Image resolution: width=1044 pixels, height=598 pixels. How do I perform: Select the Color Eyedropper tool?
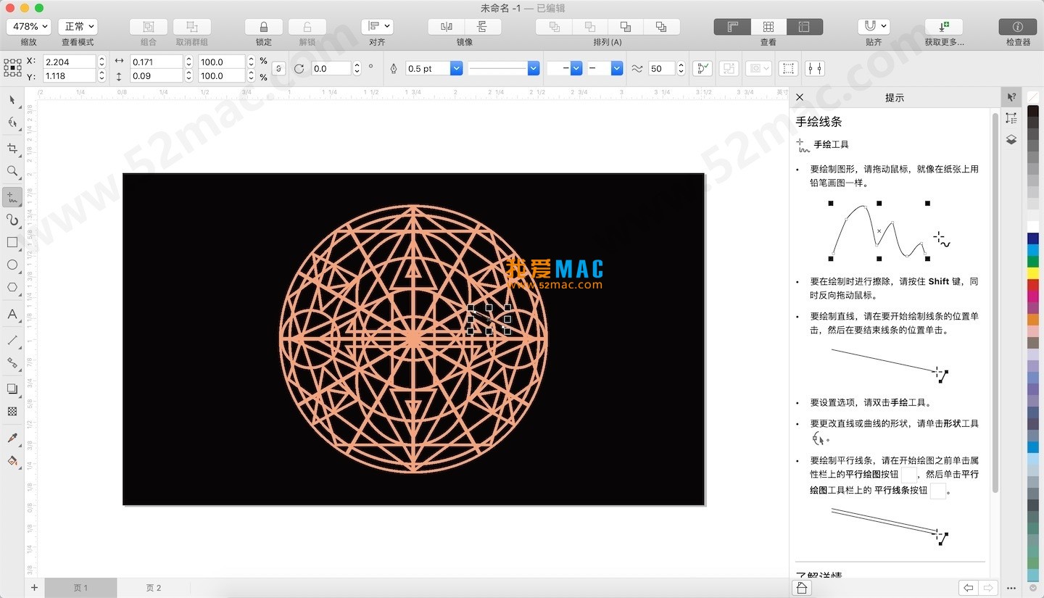(x=12, y=438)
